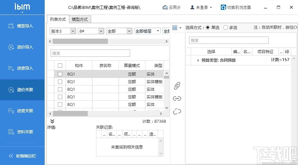
Task: Collapse details with the double-chevron icon
Action: coord(52,121)
